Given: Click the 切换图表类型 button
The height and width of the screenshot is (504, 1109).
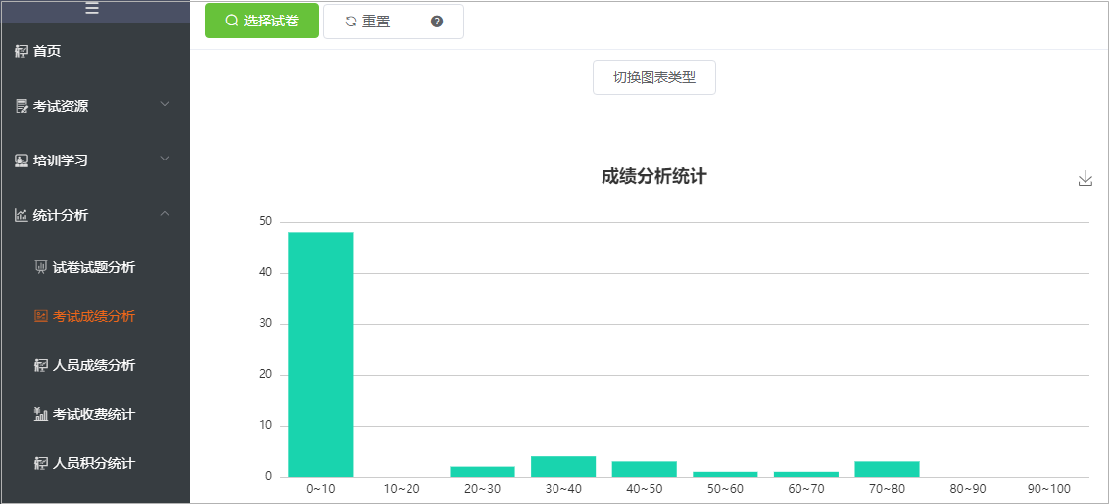Looking at the screenshot, I should pos(654,77).
